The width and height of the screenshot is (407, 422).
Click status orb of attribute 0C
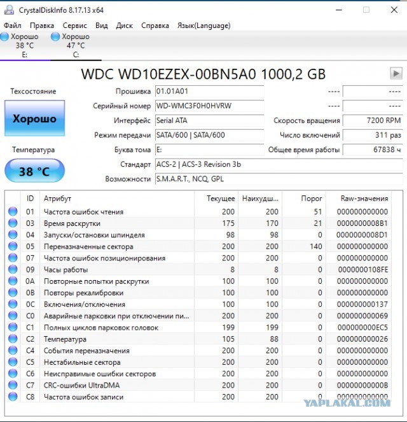pos(13,304)
